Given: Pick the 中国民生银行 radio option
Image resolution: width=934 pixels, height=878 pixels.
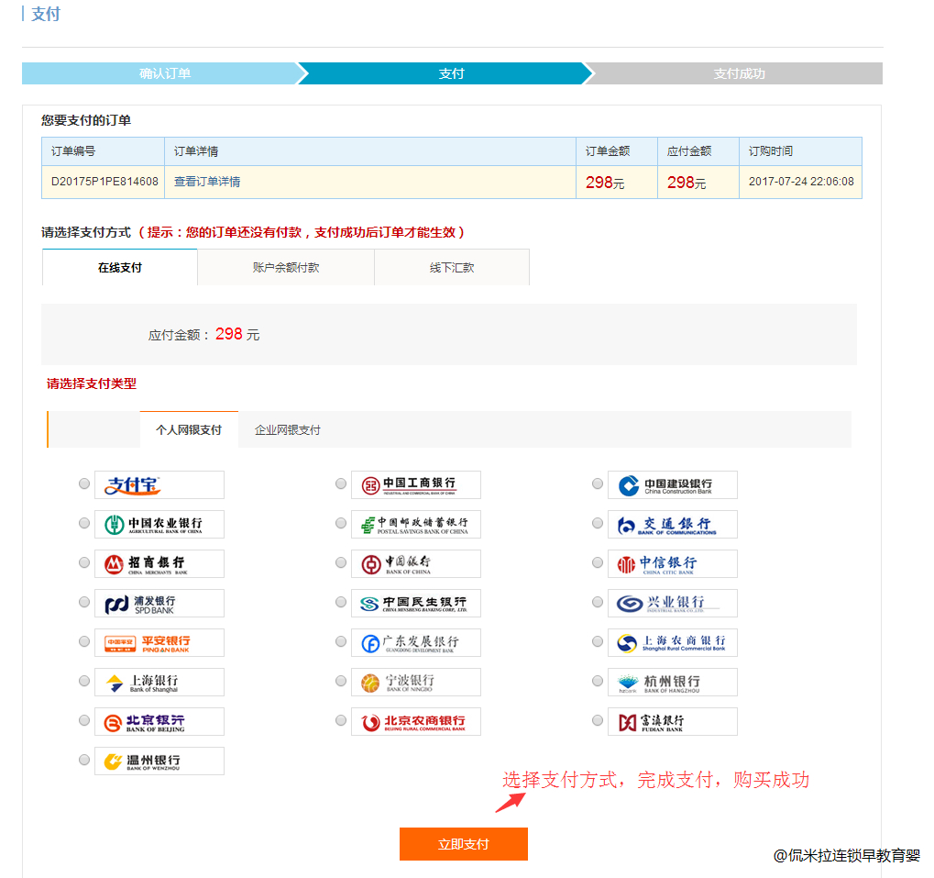Looking at the screenshot, I should pos(341,602).
